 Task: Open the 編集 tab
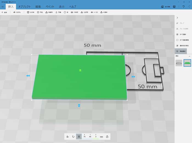(38, 7)
